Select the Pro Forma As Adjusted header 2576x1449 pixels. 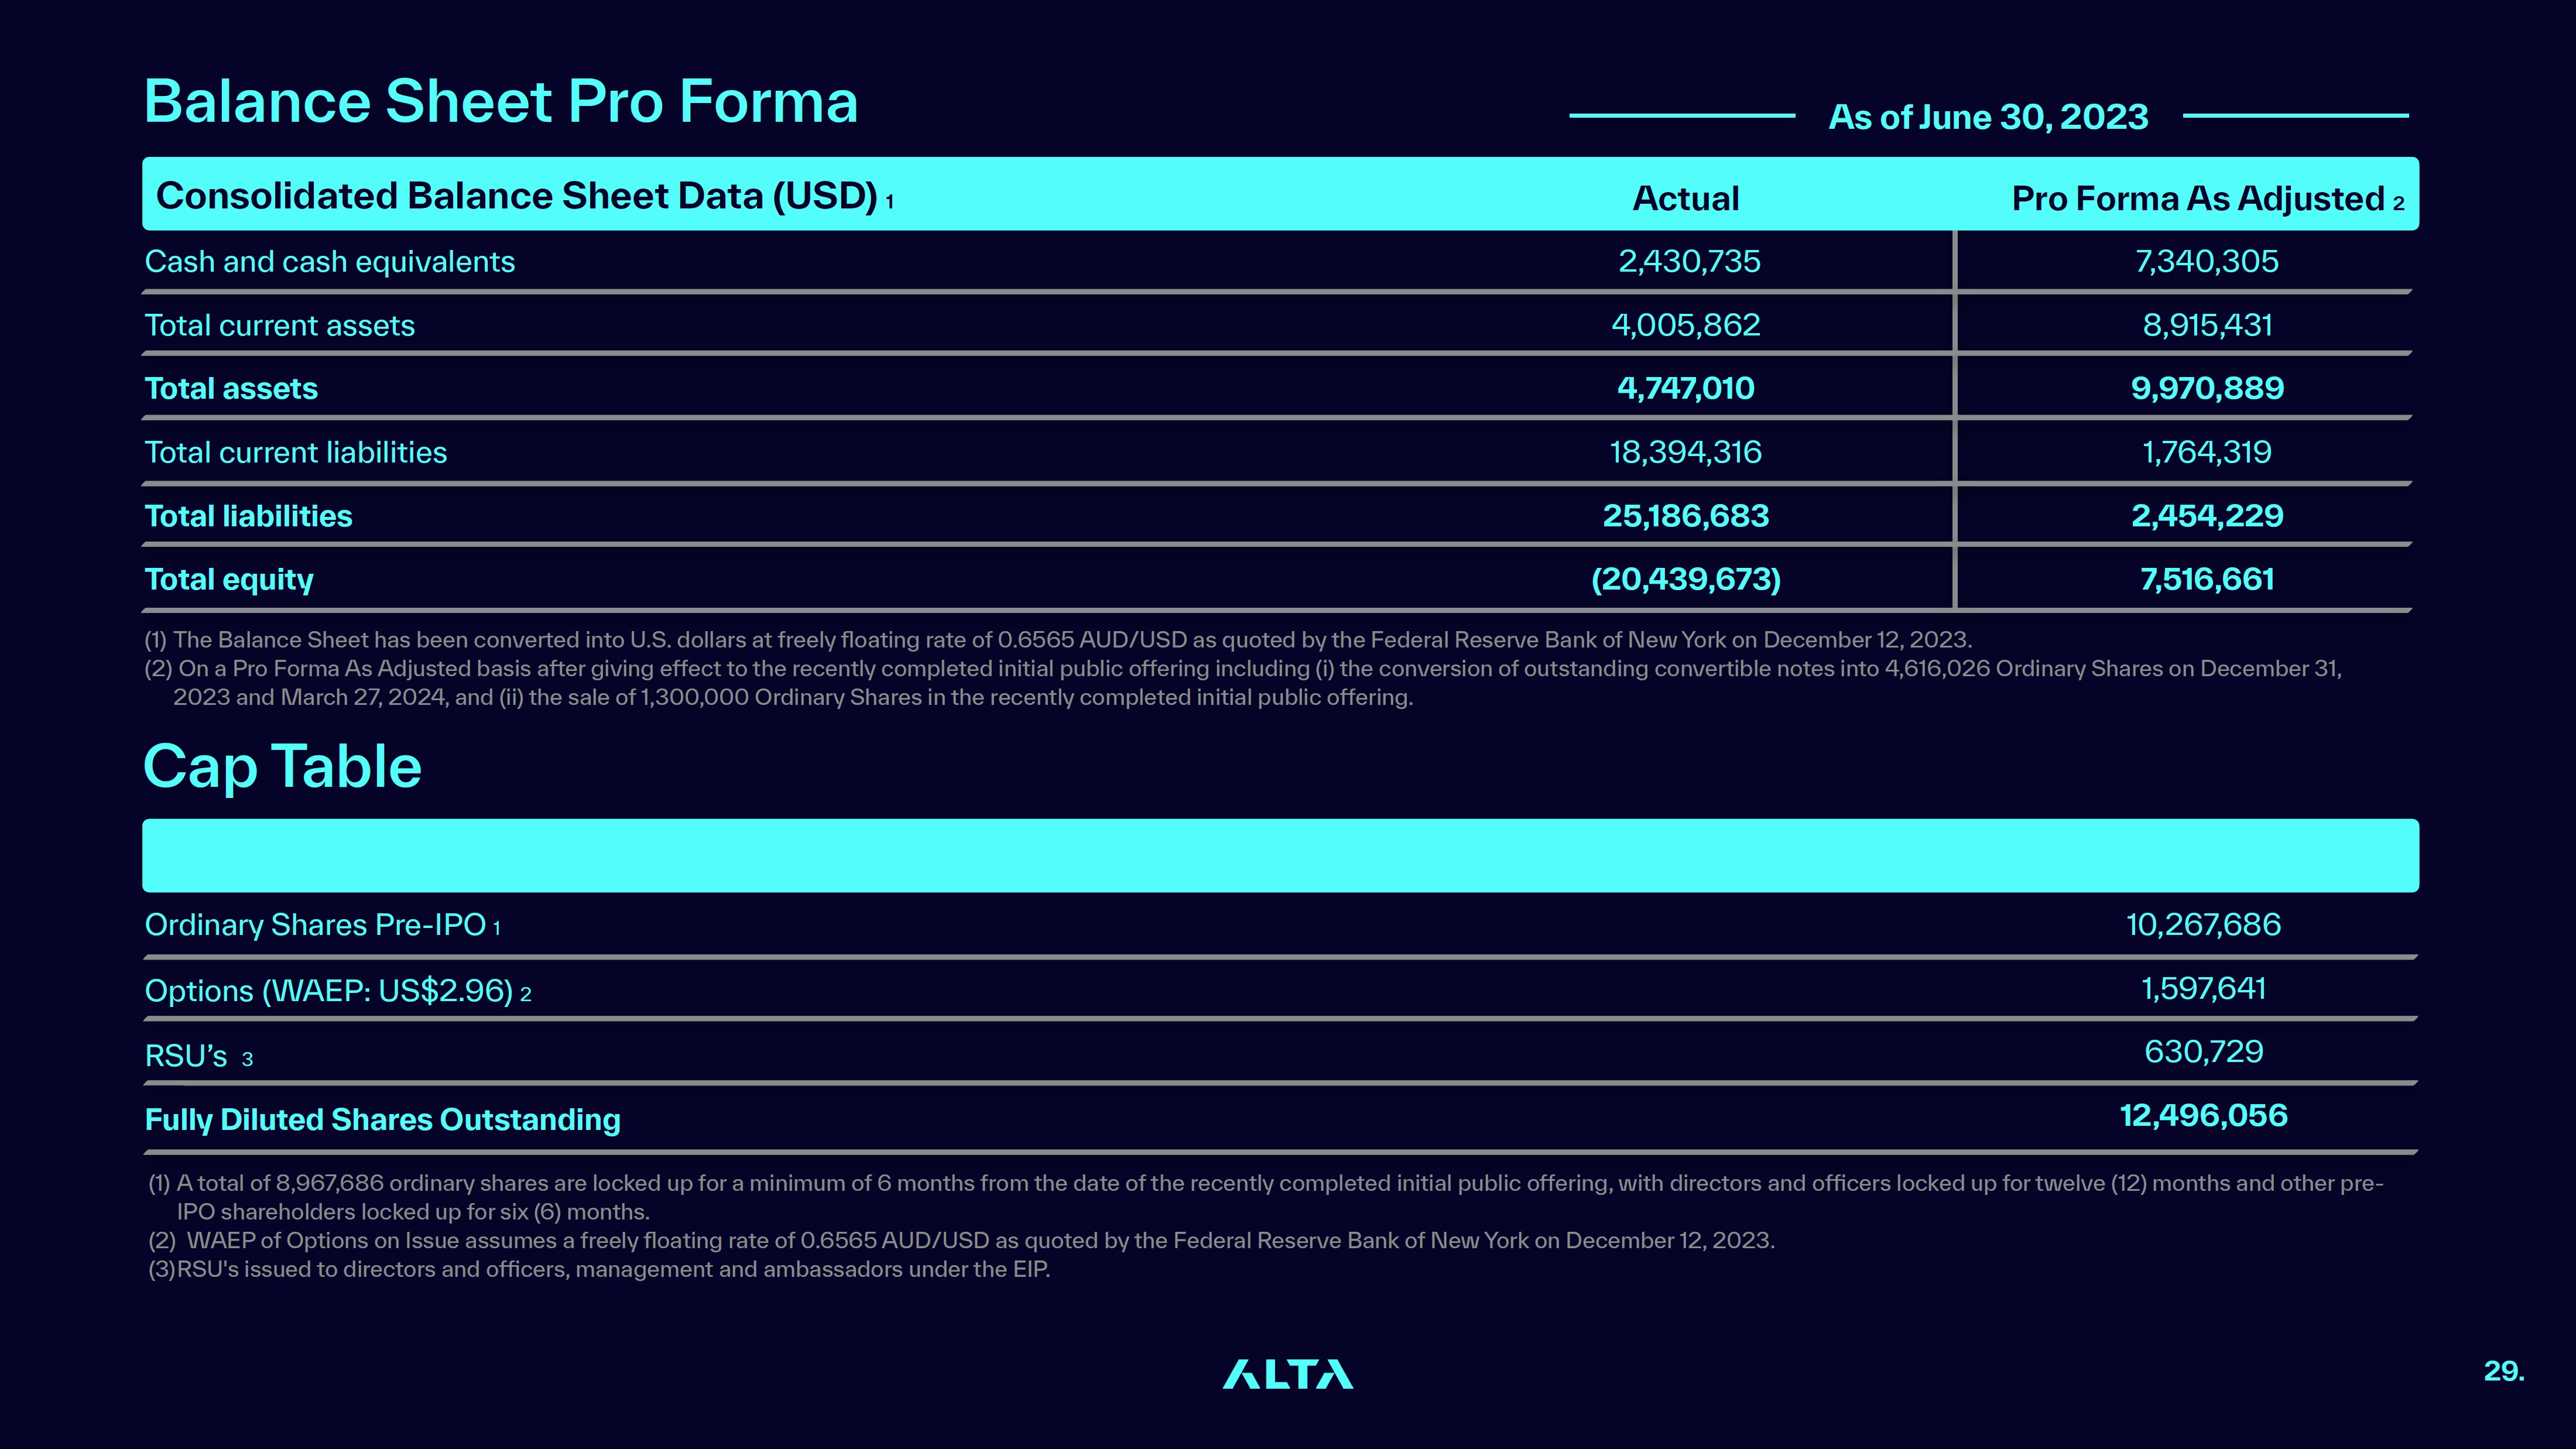pyautogui.click(x=2208, y=198)
